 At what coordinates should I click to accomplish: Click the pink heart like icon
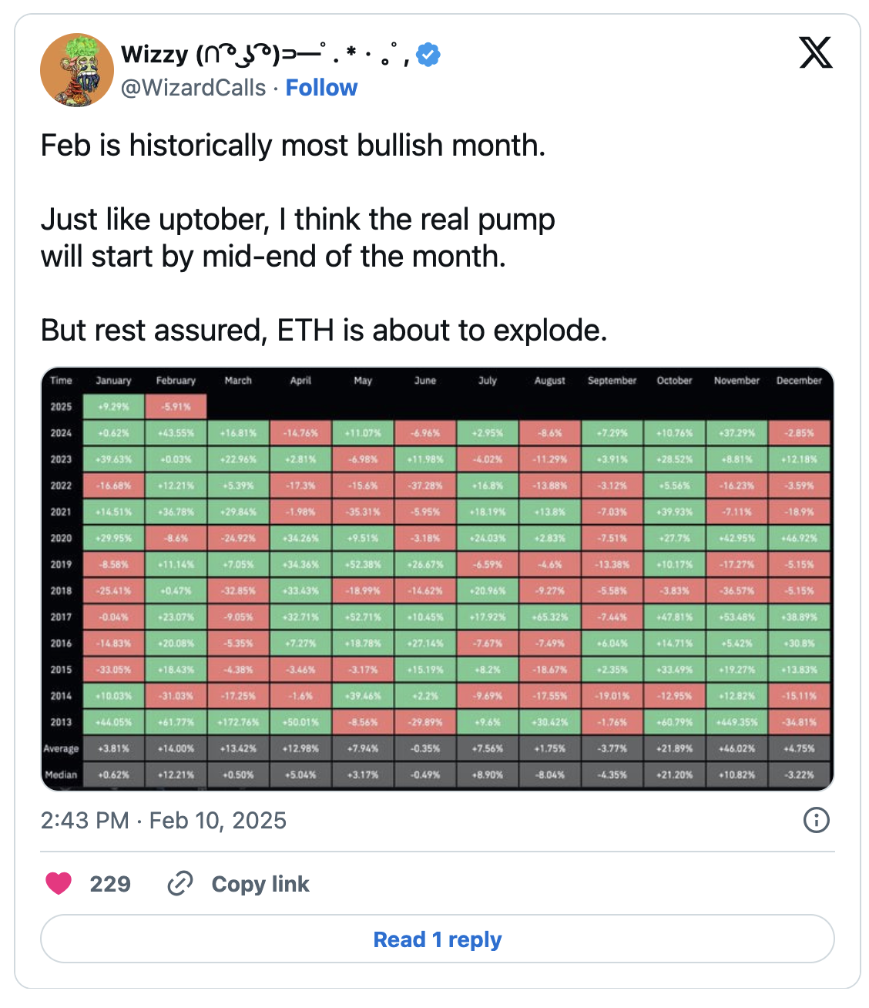point(59,883)
